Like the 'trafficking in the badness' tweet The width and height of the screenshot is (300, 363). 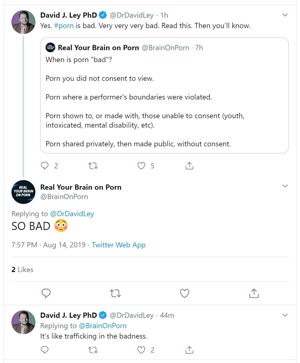(x=141, y=350)
